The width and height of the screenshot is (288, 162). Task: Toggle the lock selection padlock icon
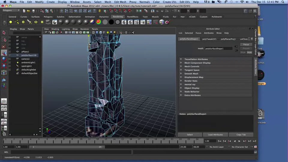100,11
